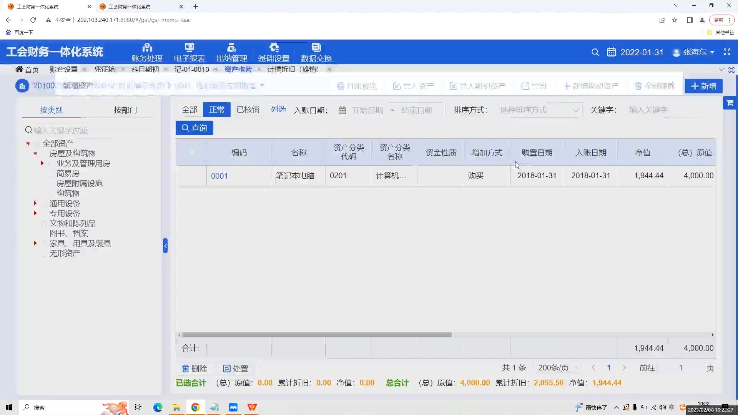Switch to the 计提折旧（摊销） tab
The image size is (738, 415).
point(293,70)
